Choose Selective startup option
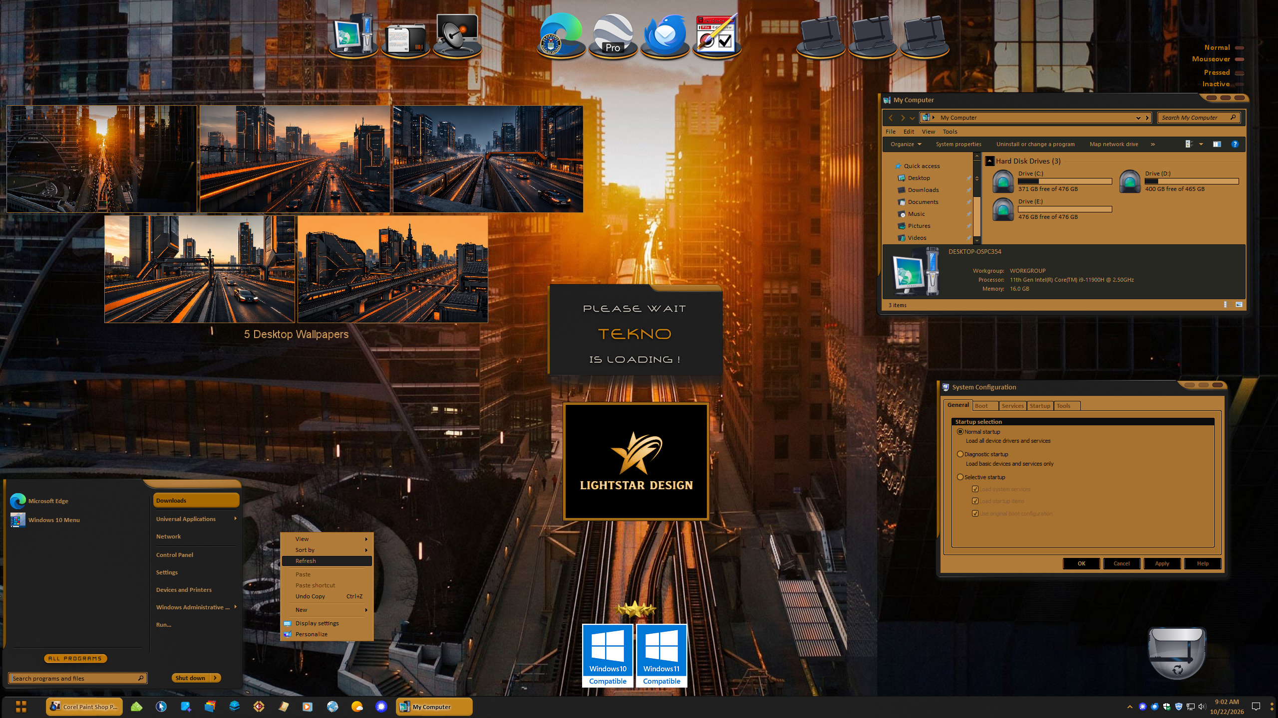This screenshot has height=718, width=1278. [x=960, y=477]
